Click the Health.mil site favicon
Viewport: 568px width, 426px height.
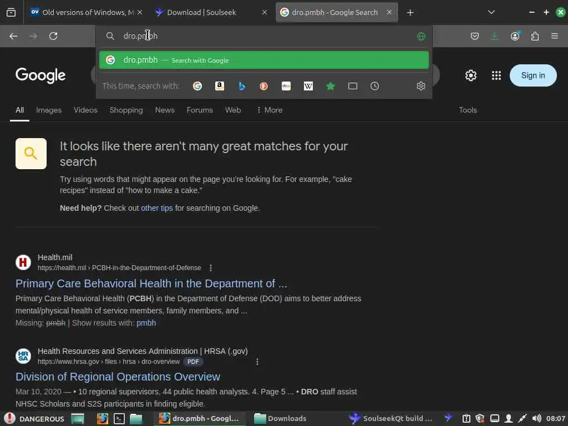click(23, 262)
